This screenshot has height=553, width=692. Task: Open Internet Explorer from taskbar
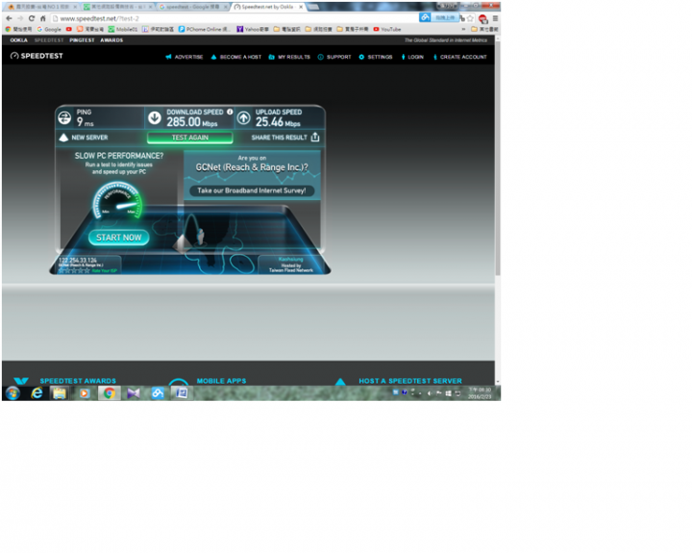37,392
